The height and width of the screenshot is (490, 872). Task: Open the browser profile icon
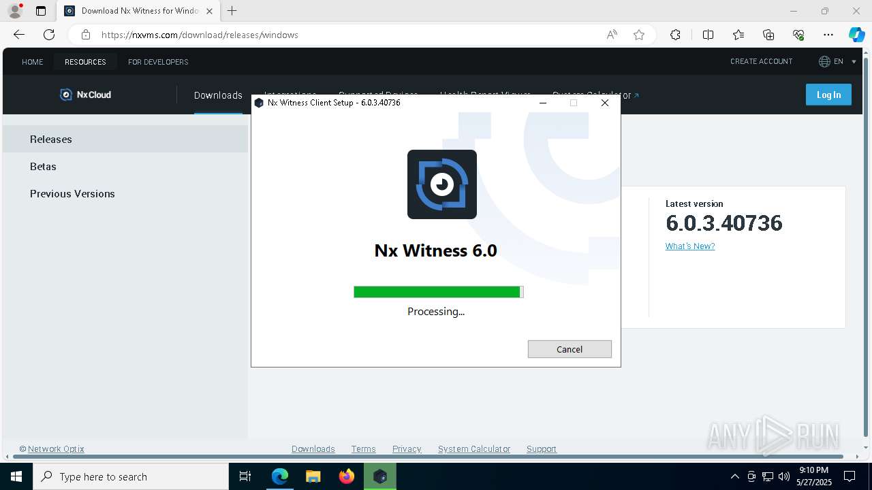coord(15,11)
